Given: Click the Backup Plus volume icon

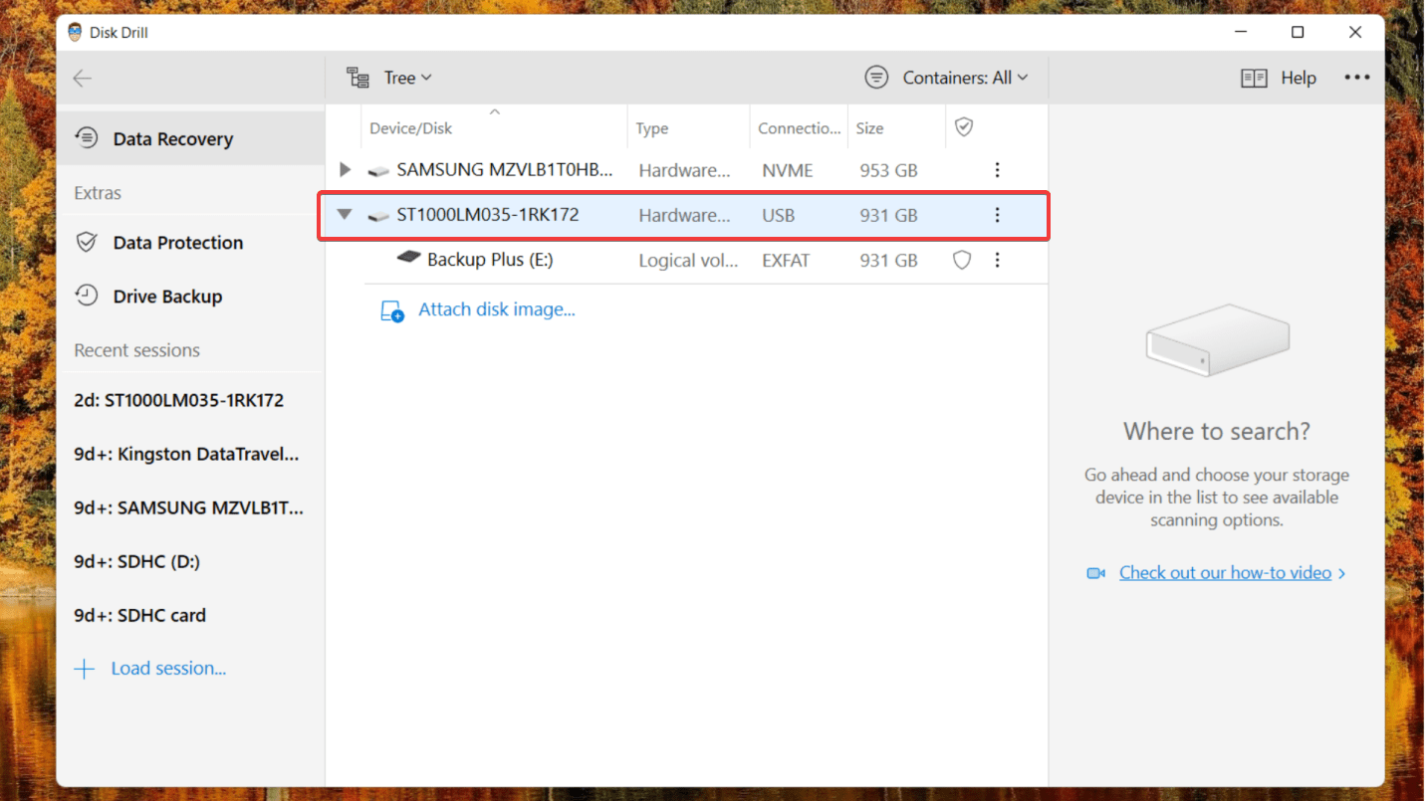Looking at the screenshot, I should pos(408,258).
